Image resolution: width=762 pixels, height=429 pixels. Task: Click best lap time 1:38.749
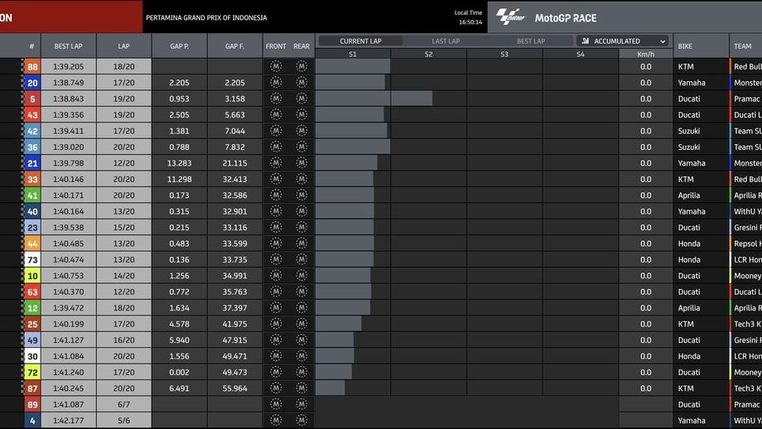(68, 83)
